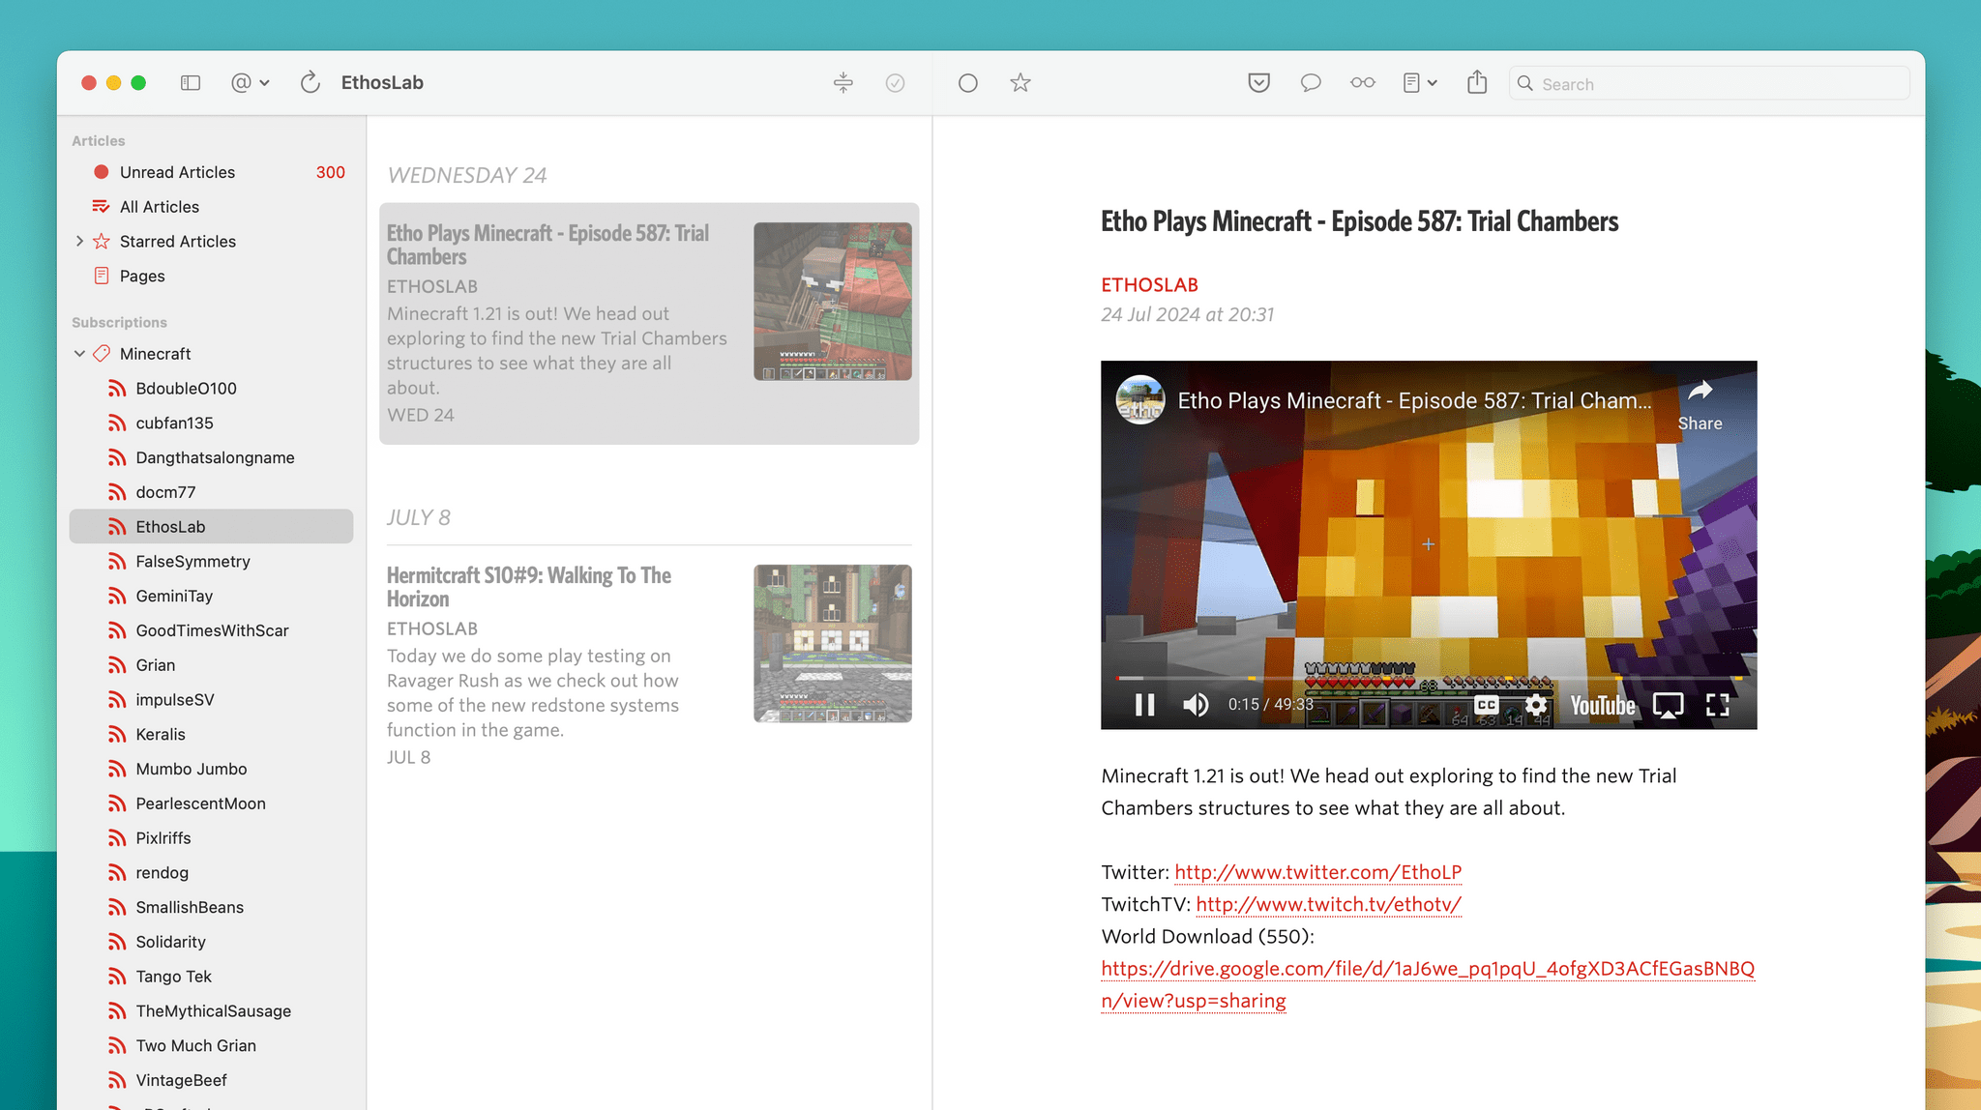1981x1110 pixels.
Task: Click the fullscreen icon on video player
Action: pyautogui.click(x=1717, y=703)
